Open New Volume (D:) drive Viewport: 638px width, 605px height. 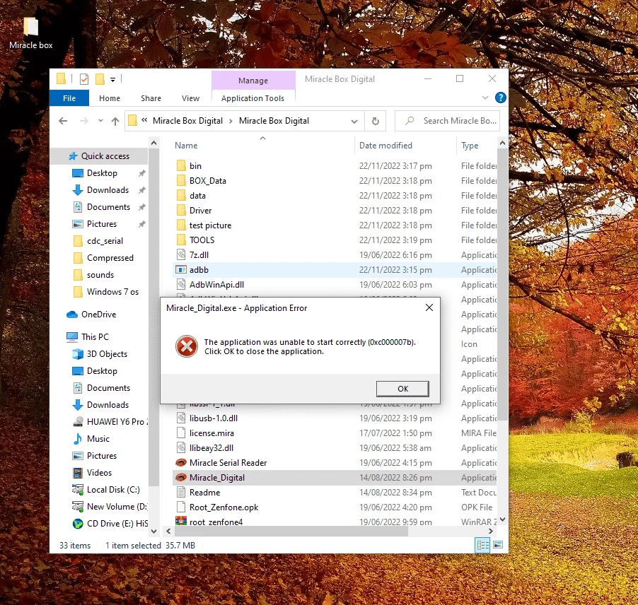117,507
